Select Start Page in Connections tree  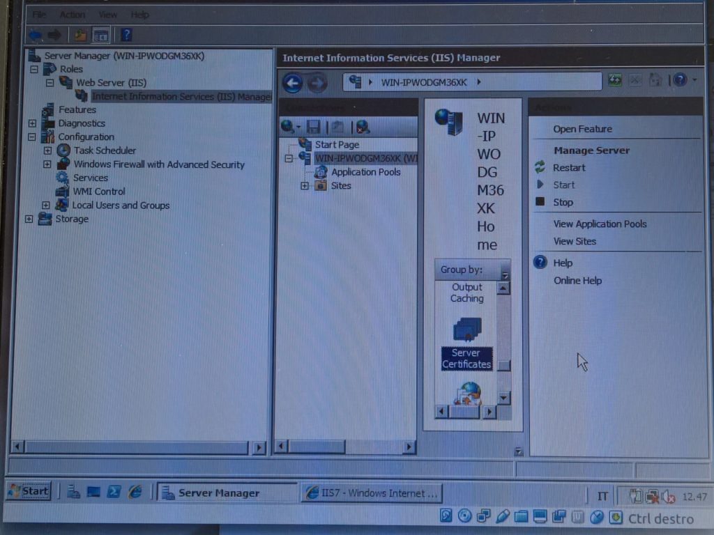(x=337, y=145)
